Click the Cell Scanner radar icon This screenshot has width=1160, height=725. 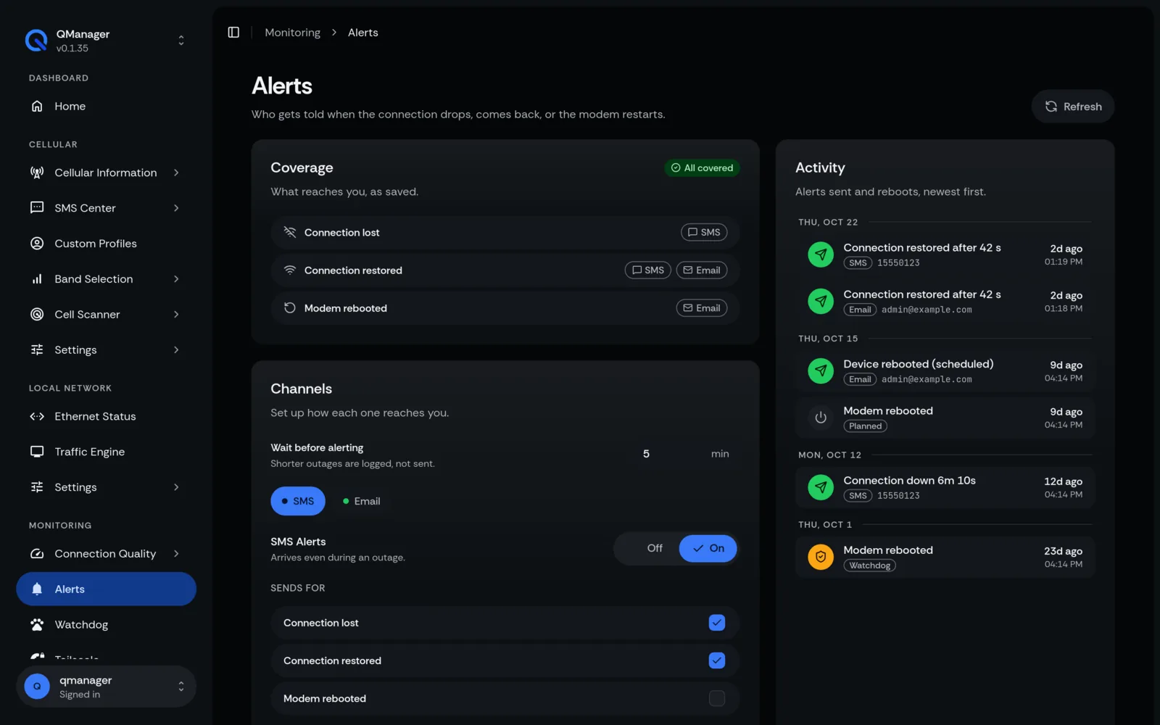click(x=37, y=315)
